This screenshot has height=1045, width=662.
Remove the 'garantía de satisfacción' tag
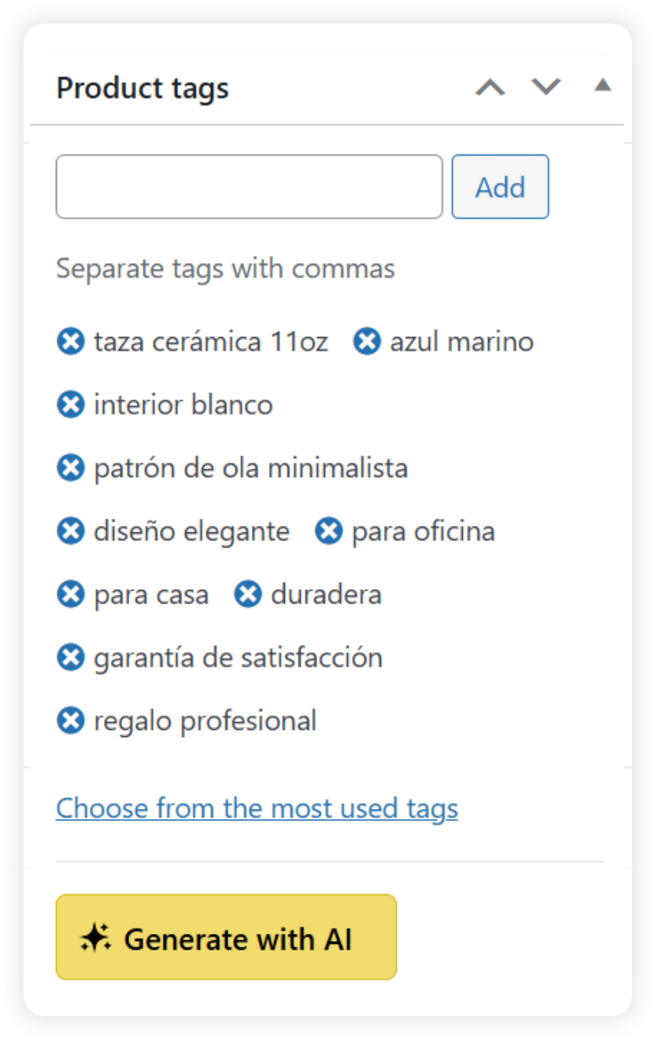(70, 657)
